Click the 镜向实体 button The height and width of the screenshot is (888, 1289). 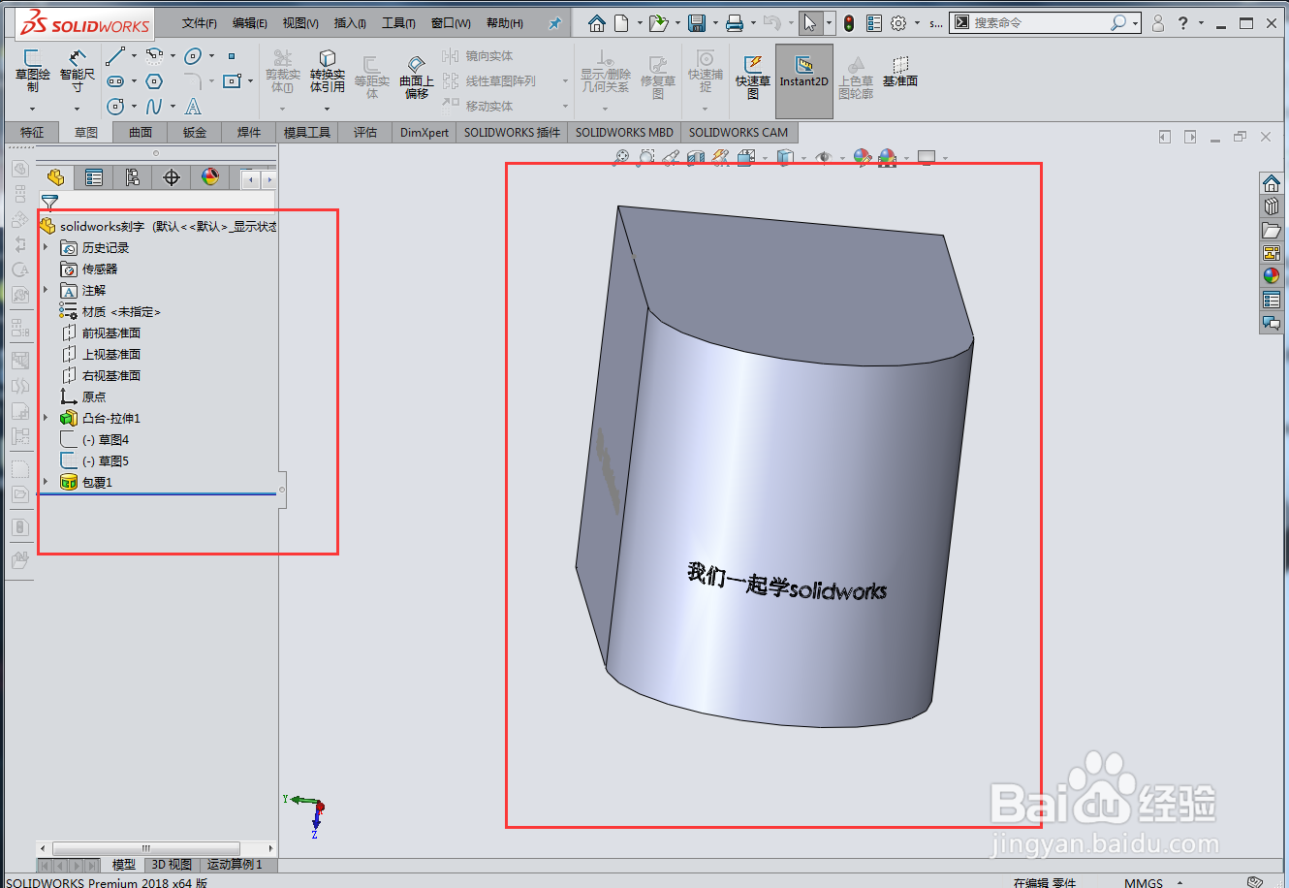[480, 56]
